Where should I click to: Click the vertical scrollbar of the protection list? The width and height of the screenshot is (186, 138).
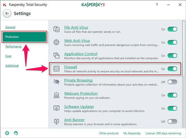pyautogui.click(x=184, y=48)
